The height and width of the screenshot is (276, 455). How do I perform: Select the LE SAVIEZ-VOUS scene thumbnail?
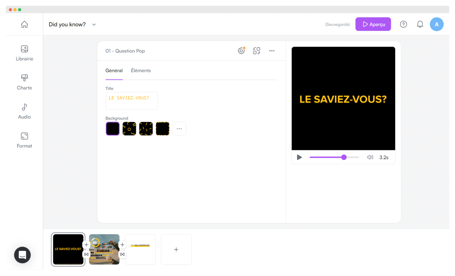(68, 250)
